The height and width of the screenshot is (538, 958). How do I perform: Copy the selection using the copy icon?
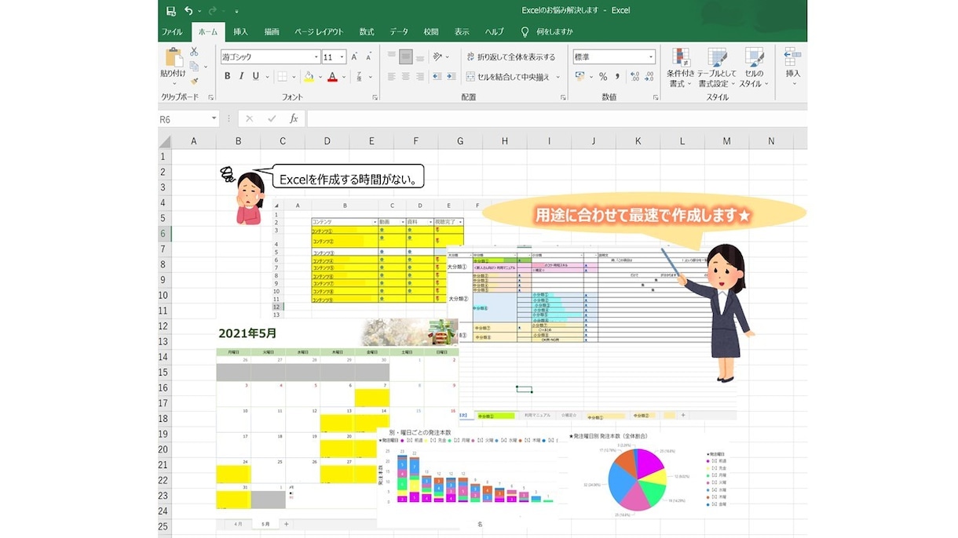194,66
